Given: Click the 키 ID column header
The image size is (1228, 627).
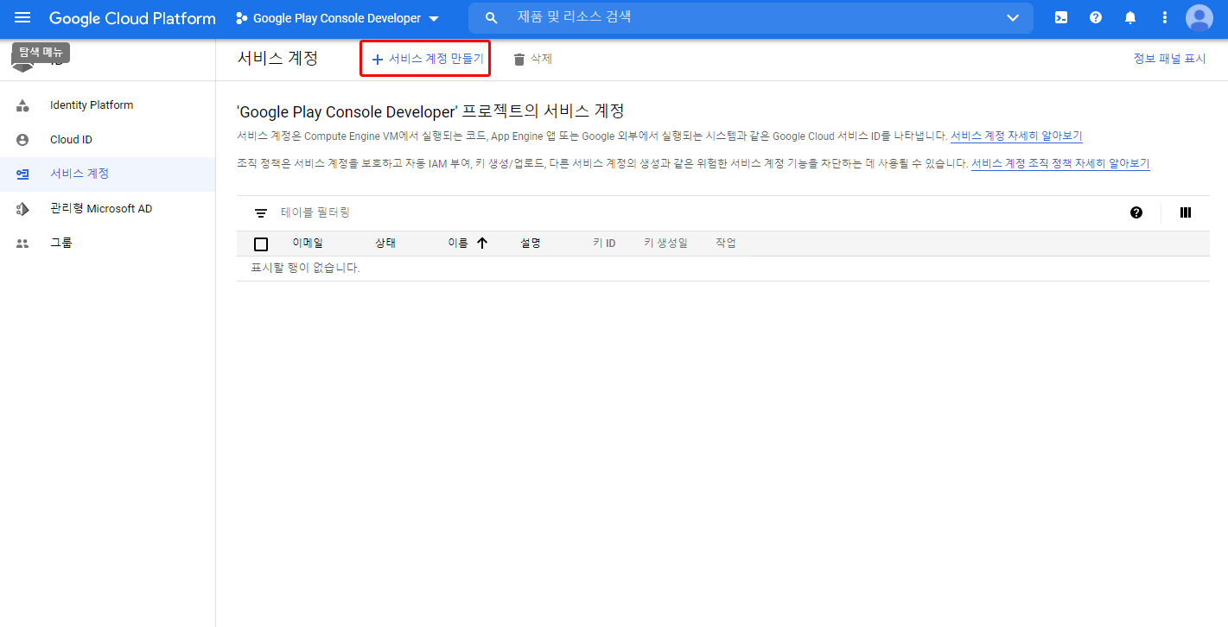Looking at the screenshot, I should pos(604,244).
